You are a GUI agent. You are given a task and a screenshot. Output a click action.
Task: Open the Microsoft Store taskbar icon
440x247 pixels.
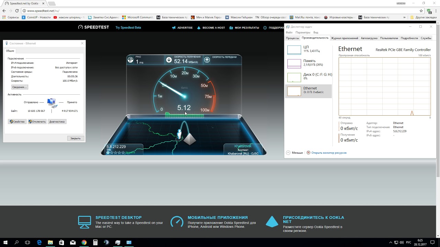point(62,242)
